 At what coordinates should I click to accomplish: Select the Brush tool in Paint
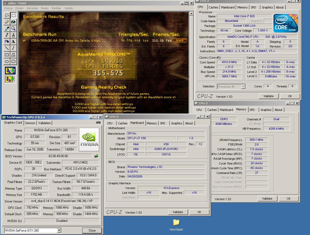point(13,35)
